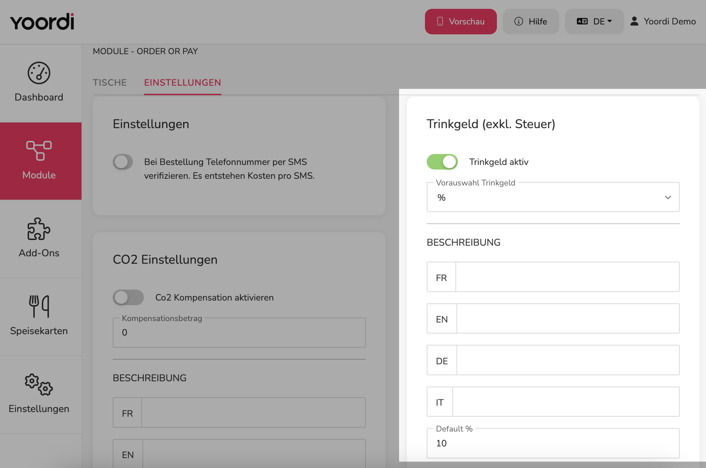The height and width of the screenshot is (468, 706).
Task: Disable the Trinkgeld aktiv switch
Action: click(442, 162)
